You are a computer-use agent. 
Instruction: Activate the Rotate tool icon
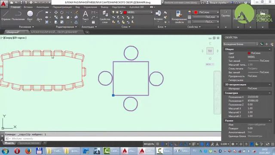pos(62,12)
